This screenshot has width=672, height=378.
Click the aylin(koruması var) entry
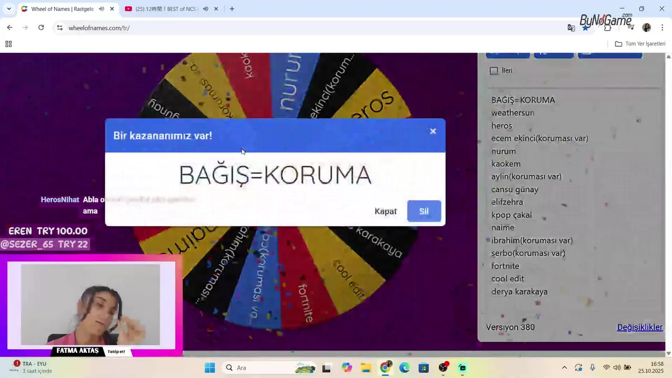tap(527, 176)
